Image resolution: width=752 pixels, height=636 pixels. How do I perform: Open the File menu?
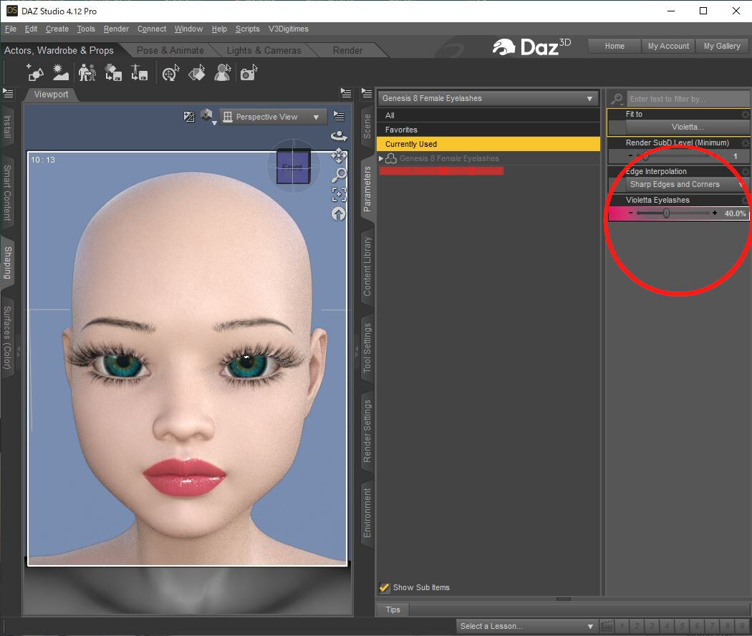click(x=11, y=29)
